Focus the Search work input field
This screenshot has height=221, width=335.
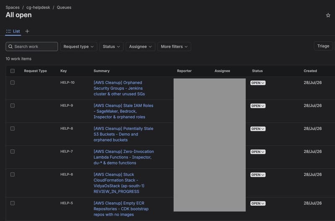(32, 46)
